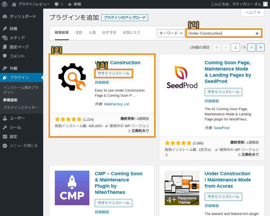Viewport: 270px width, 216px height.
Task: Open 詳細情報 for Acurax plugin
Action: tap(212, 206)
